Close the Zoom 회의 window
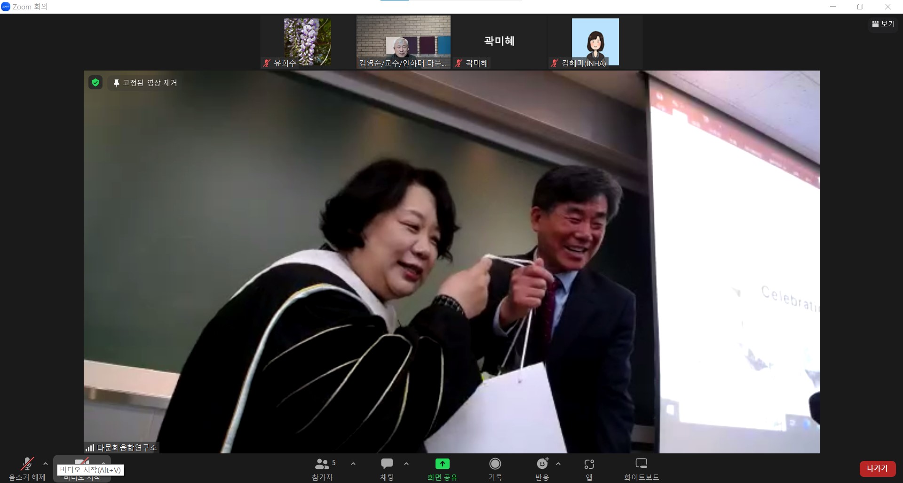The height and width of the screenshot is (483, 903). [888, 7]
